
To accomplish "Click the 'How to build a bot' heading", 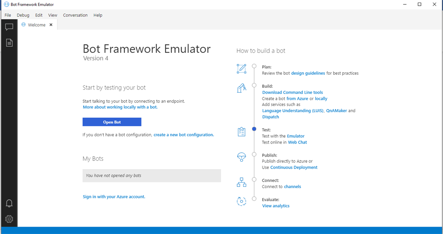I will pos(261,51).
